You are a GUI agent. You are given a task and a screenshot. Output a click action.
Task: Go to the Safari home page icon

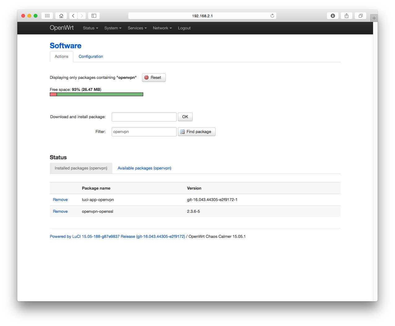click(61, 16)
